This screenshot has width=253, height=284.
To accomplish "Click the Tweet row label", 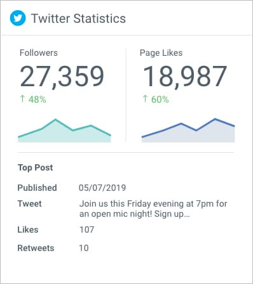I will pyautogui.click(x=30, y=203).
